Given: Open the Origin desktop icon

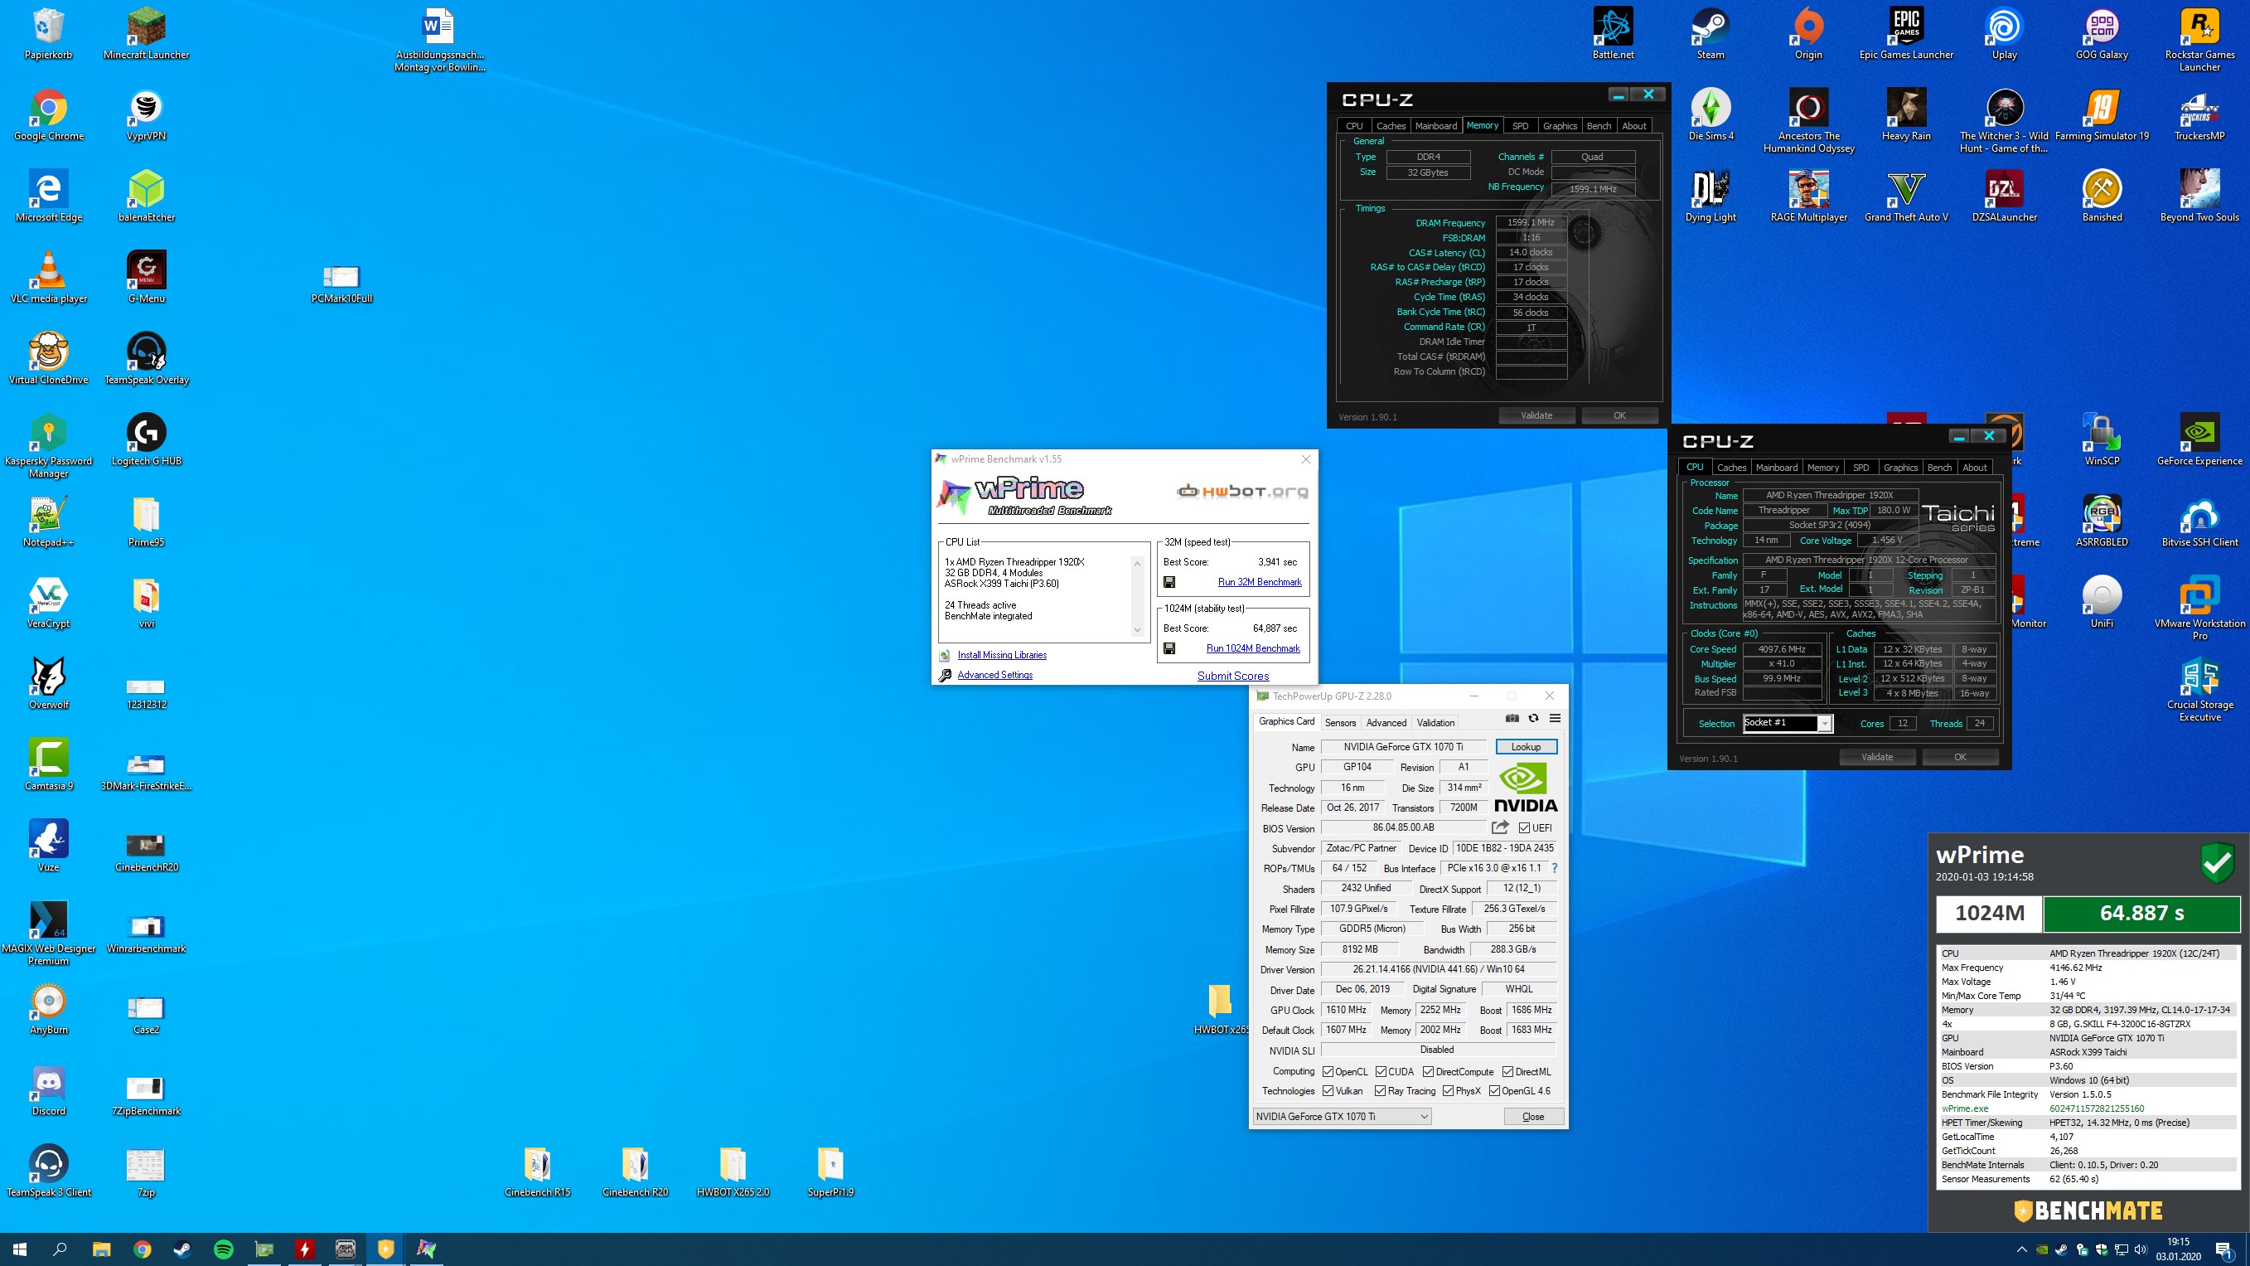Looking at the screenshot, I should (x=1808, y=35).
